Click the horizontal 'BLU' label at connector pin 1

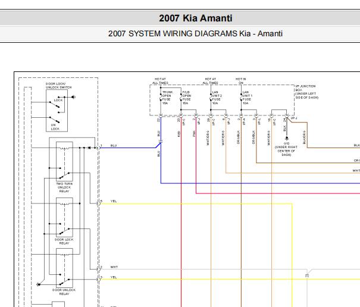pyautogui.click(x=114, y=146)
